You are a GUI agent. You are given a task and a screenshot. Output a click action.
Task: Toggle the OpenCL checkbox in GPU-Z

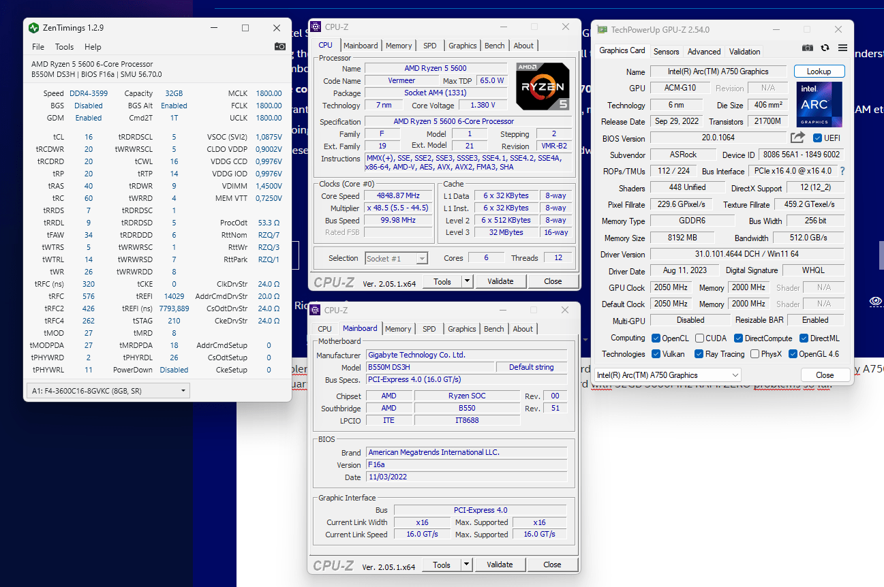(x=656, y=338)
